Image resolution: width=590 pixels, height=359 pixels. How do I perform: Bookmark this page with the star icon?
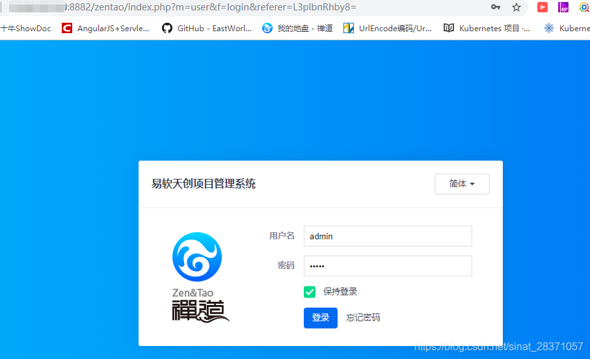pyautogui.click(x=516, y=7)
